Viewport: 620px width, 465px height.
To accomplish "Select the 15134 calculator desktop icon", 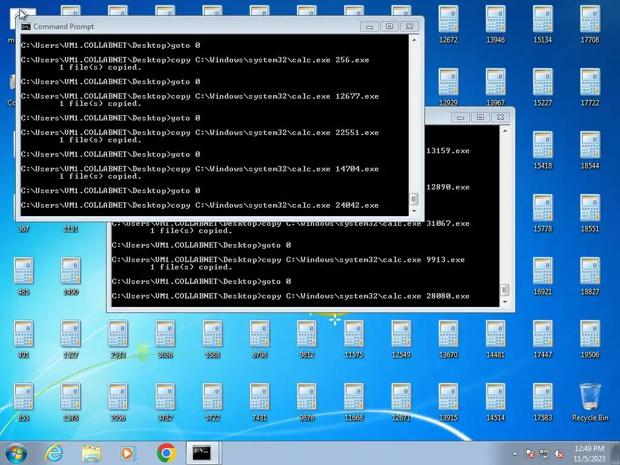I will pyautogui.click(x=542, y=24).
